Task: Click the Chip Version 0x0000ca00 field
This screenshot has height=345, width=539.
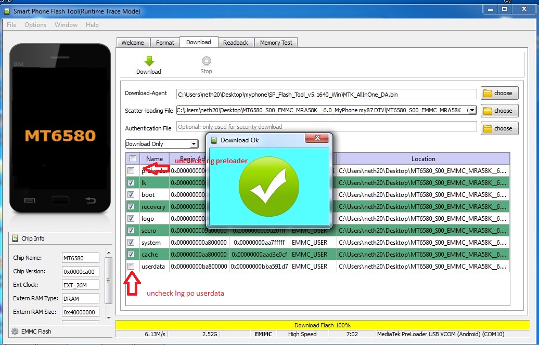Action: click(81, 271)
